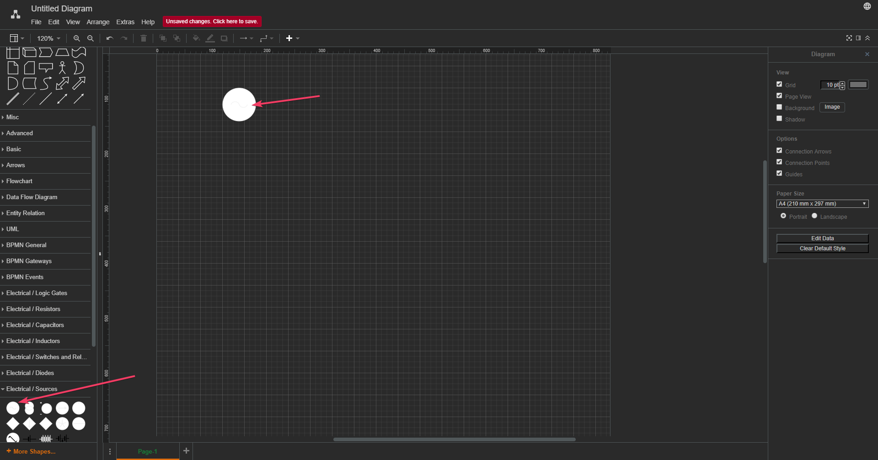Click the Delete trash icon
Image resolution: width=878 pixels, height=460 pixels.
point(143,38)
